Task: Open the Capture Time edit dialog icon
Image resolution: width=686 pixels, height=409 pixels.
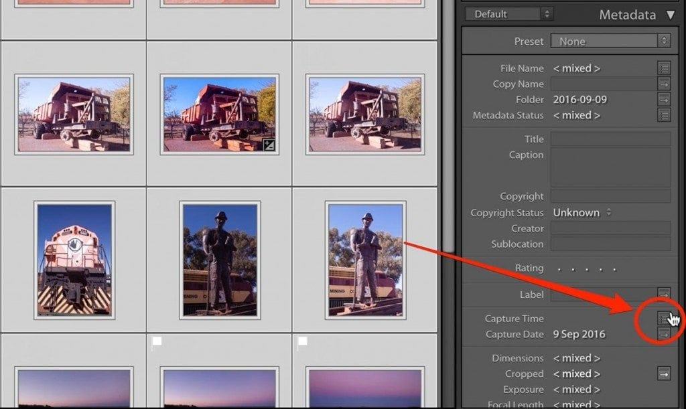Action: point(663,318)
